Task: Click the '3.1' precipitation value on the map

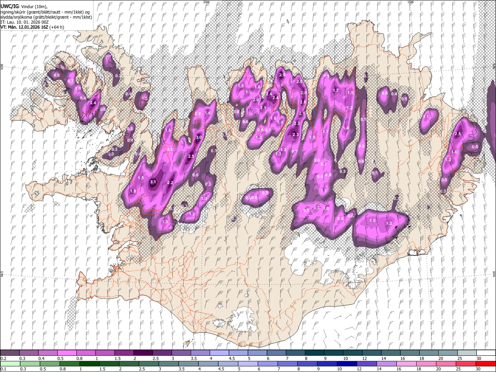Action: point(153,182)
